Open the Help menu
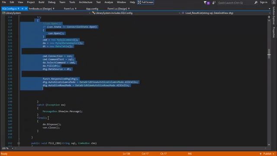The height and width of the screenshot is (156, 277). (x=132, y=2)
